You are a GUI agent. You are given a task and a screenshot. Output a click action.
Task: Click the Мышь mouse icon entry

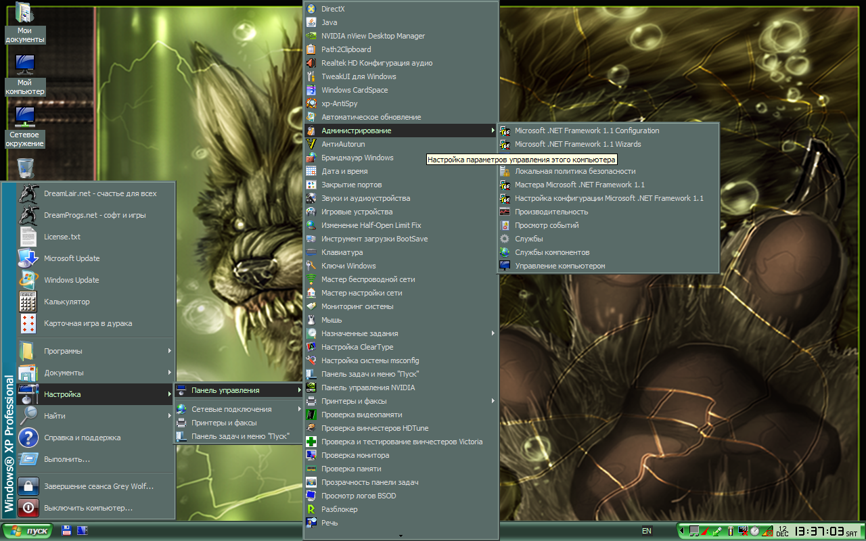coord(311,320)
